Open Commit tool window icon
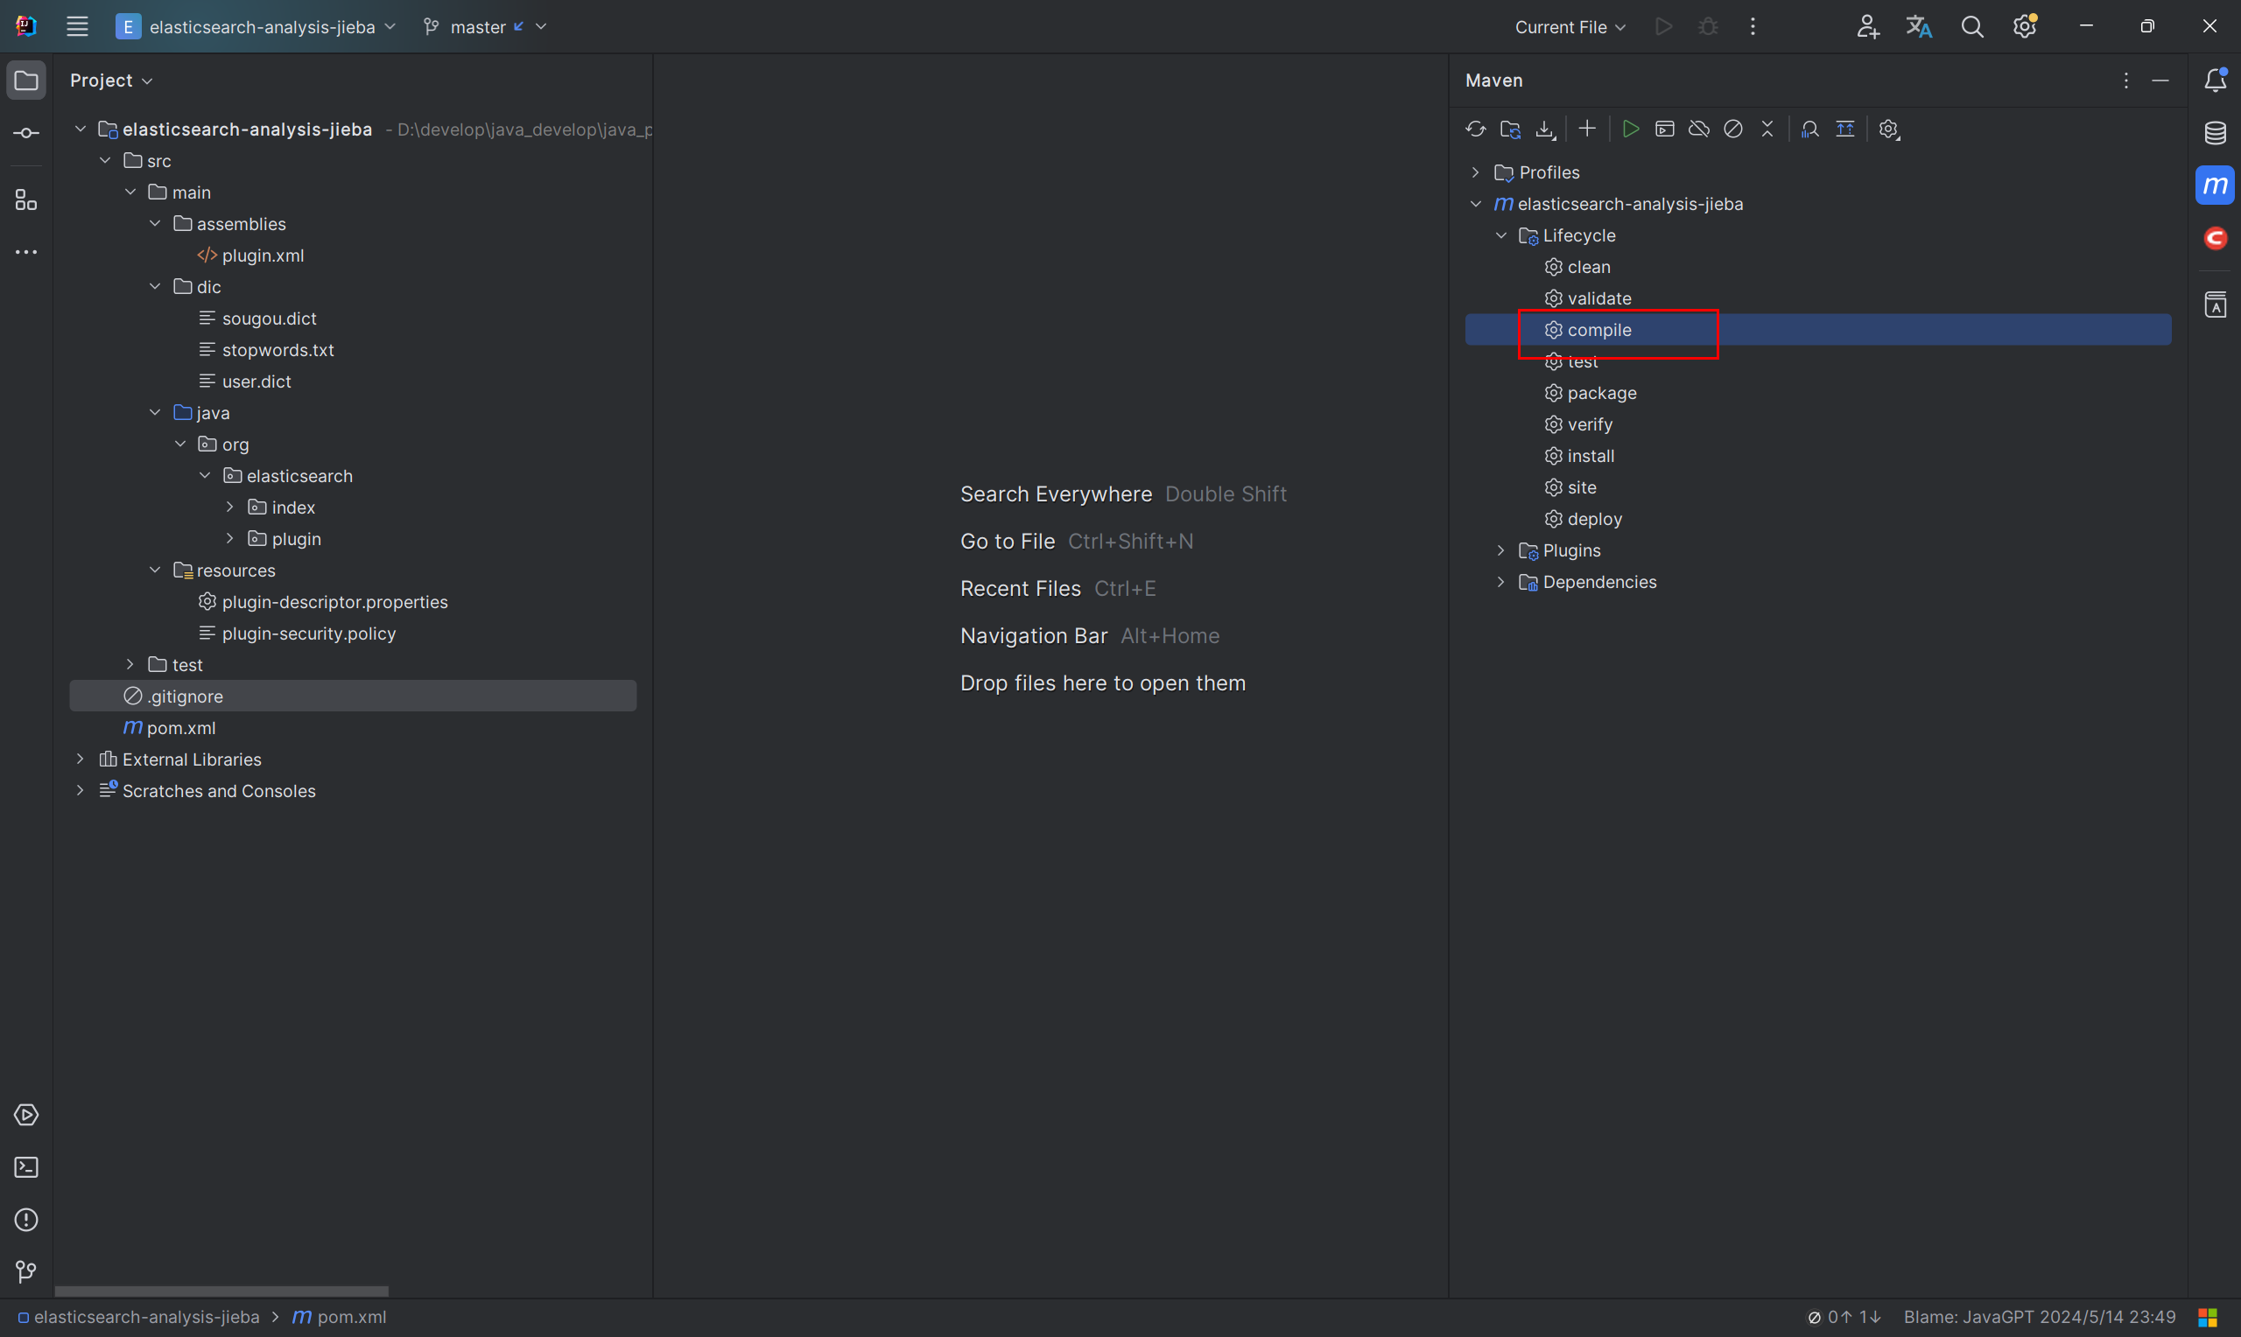This screenshot has height=1337, width=2241. (x=26, y=133)
